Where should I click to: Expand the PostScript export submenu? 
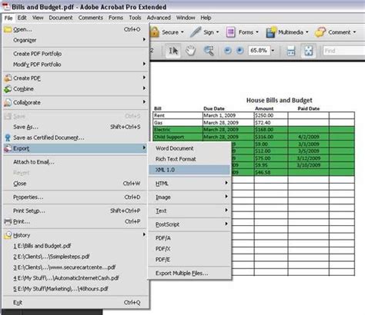(189, 224)
